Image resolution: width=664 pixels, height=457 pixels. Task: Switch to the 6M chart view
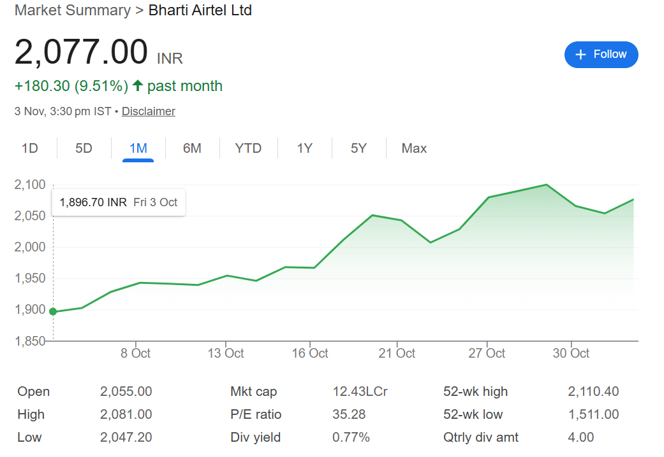pos(192,148)
